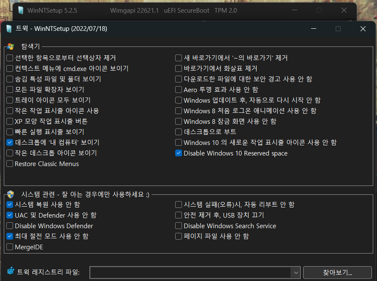Toggle 안전 제거 후 USB 장치 끄기
Image resolution: width=377 pixels, height=281 pixels.
pyautogui.click(x=179, y=216)
